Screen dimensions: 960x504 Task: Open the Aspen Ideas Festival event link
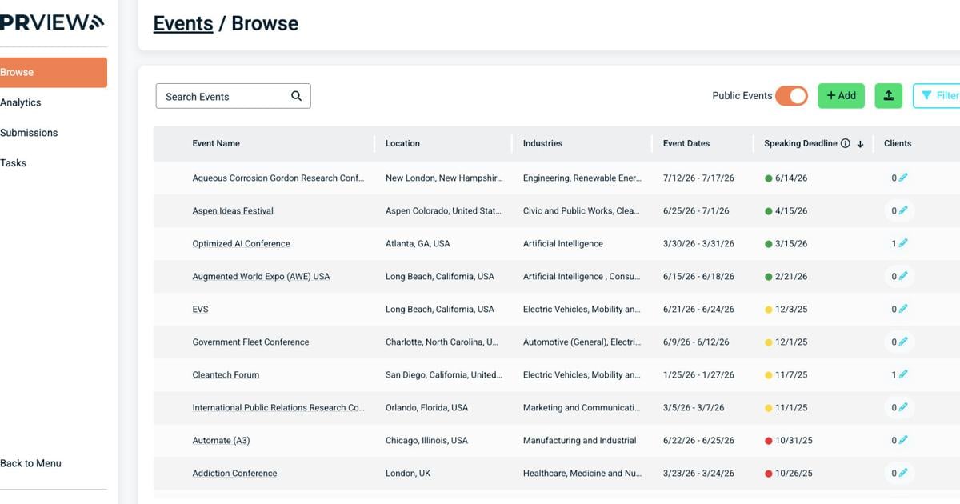[x=233, y=211]
